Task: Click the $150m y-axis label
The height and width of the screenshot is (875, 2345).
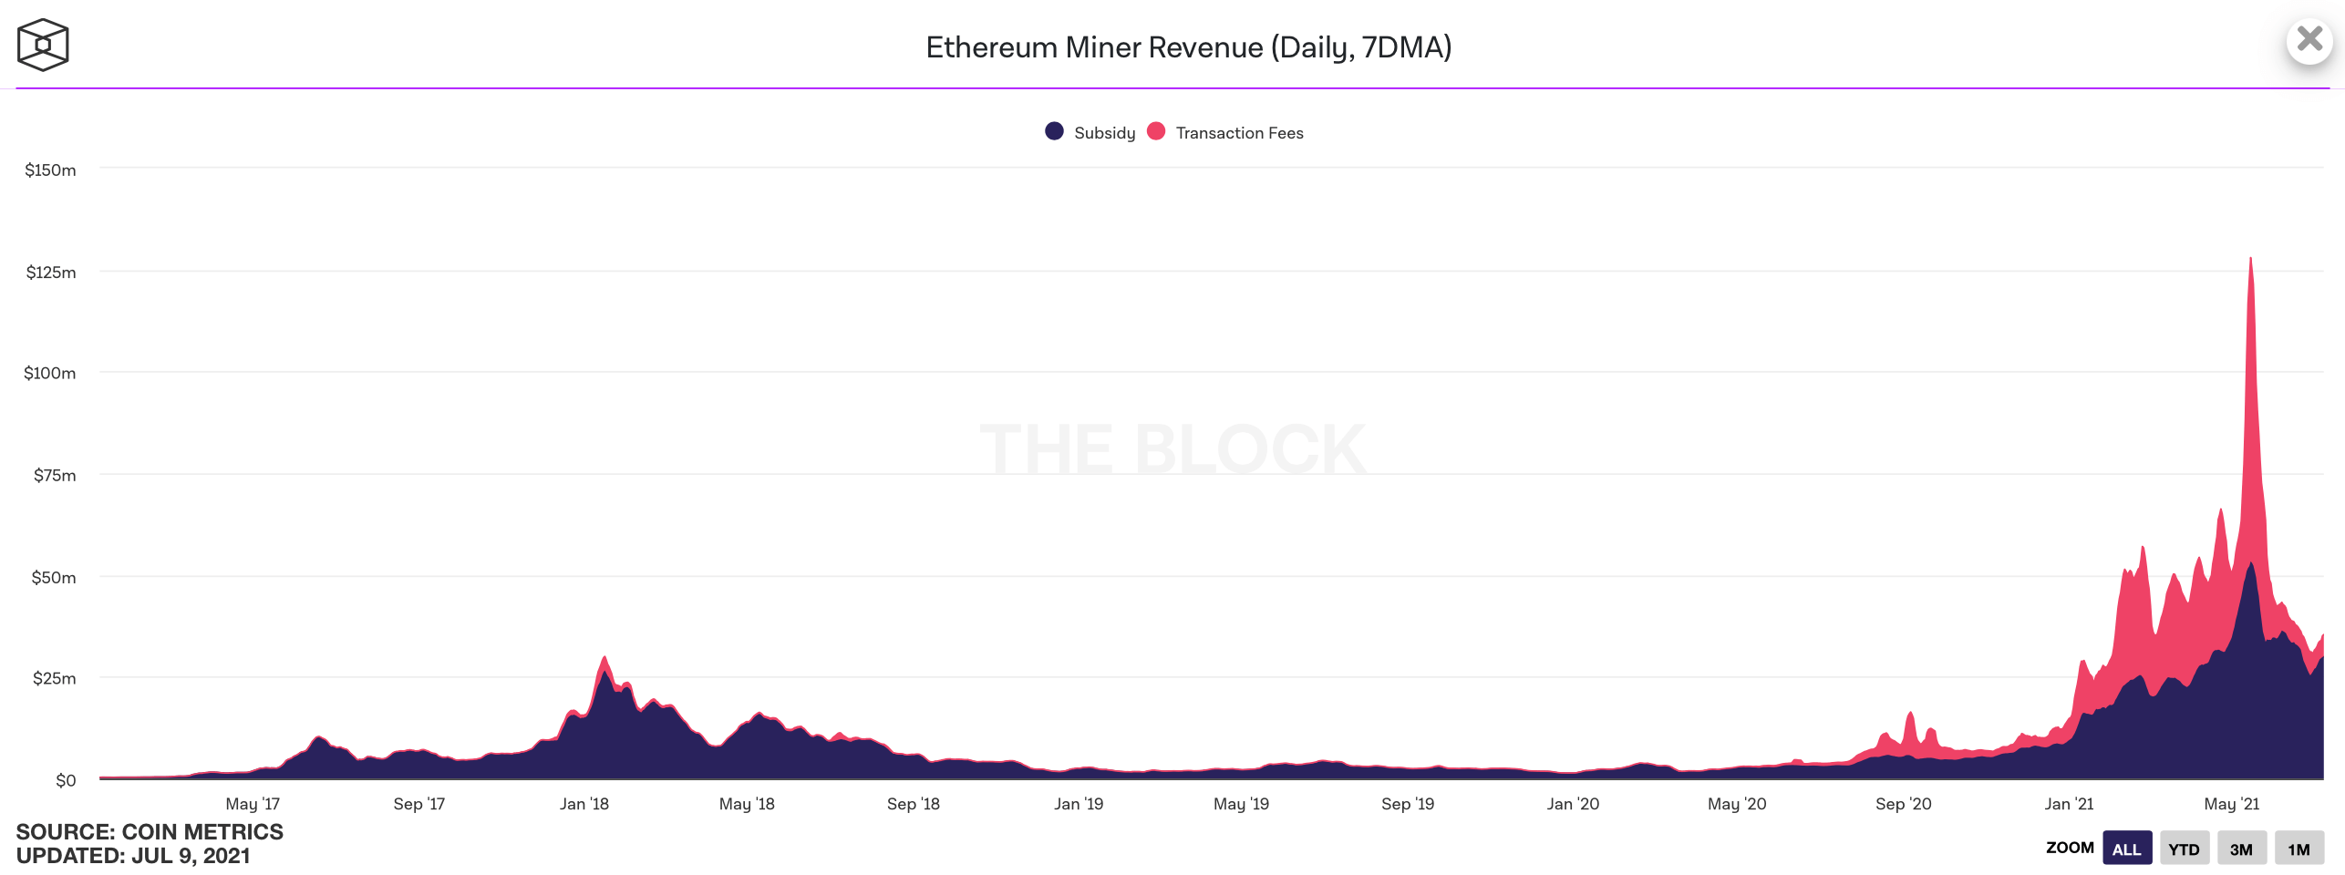Action: click(x=51, y=170)
